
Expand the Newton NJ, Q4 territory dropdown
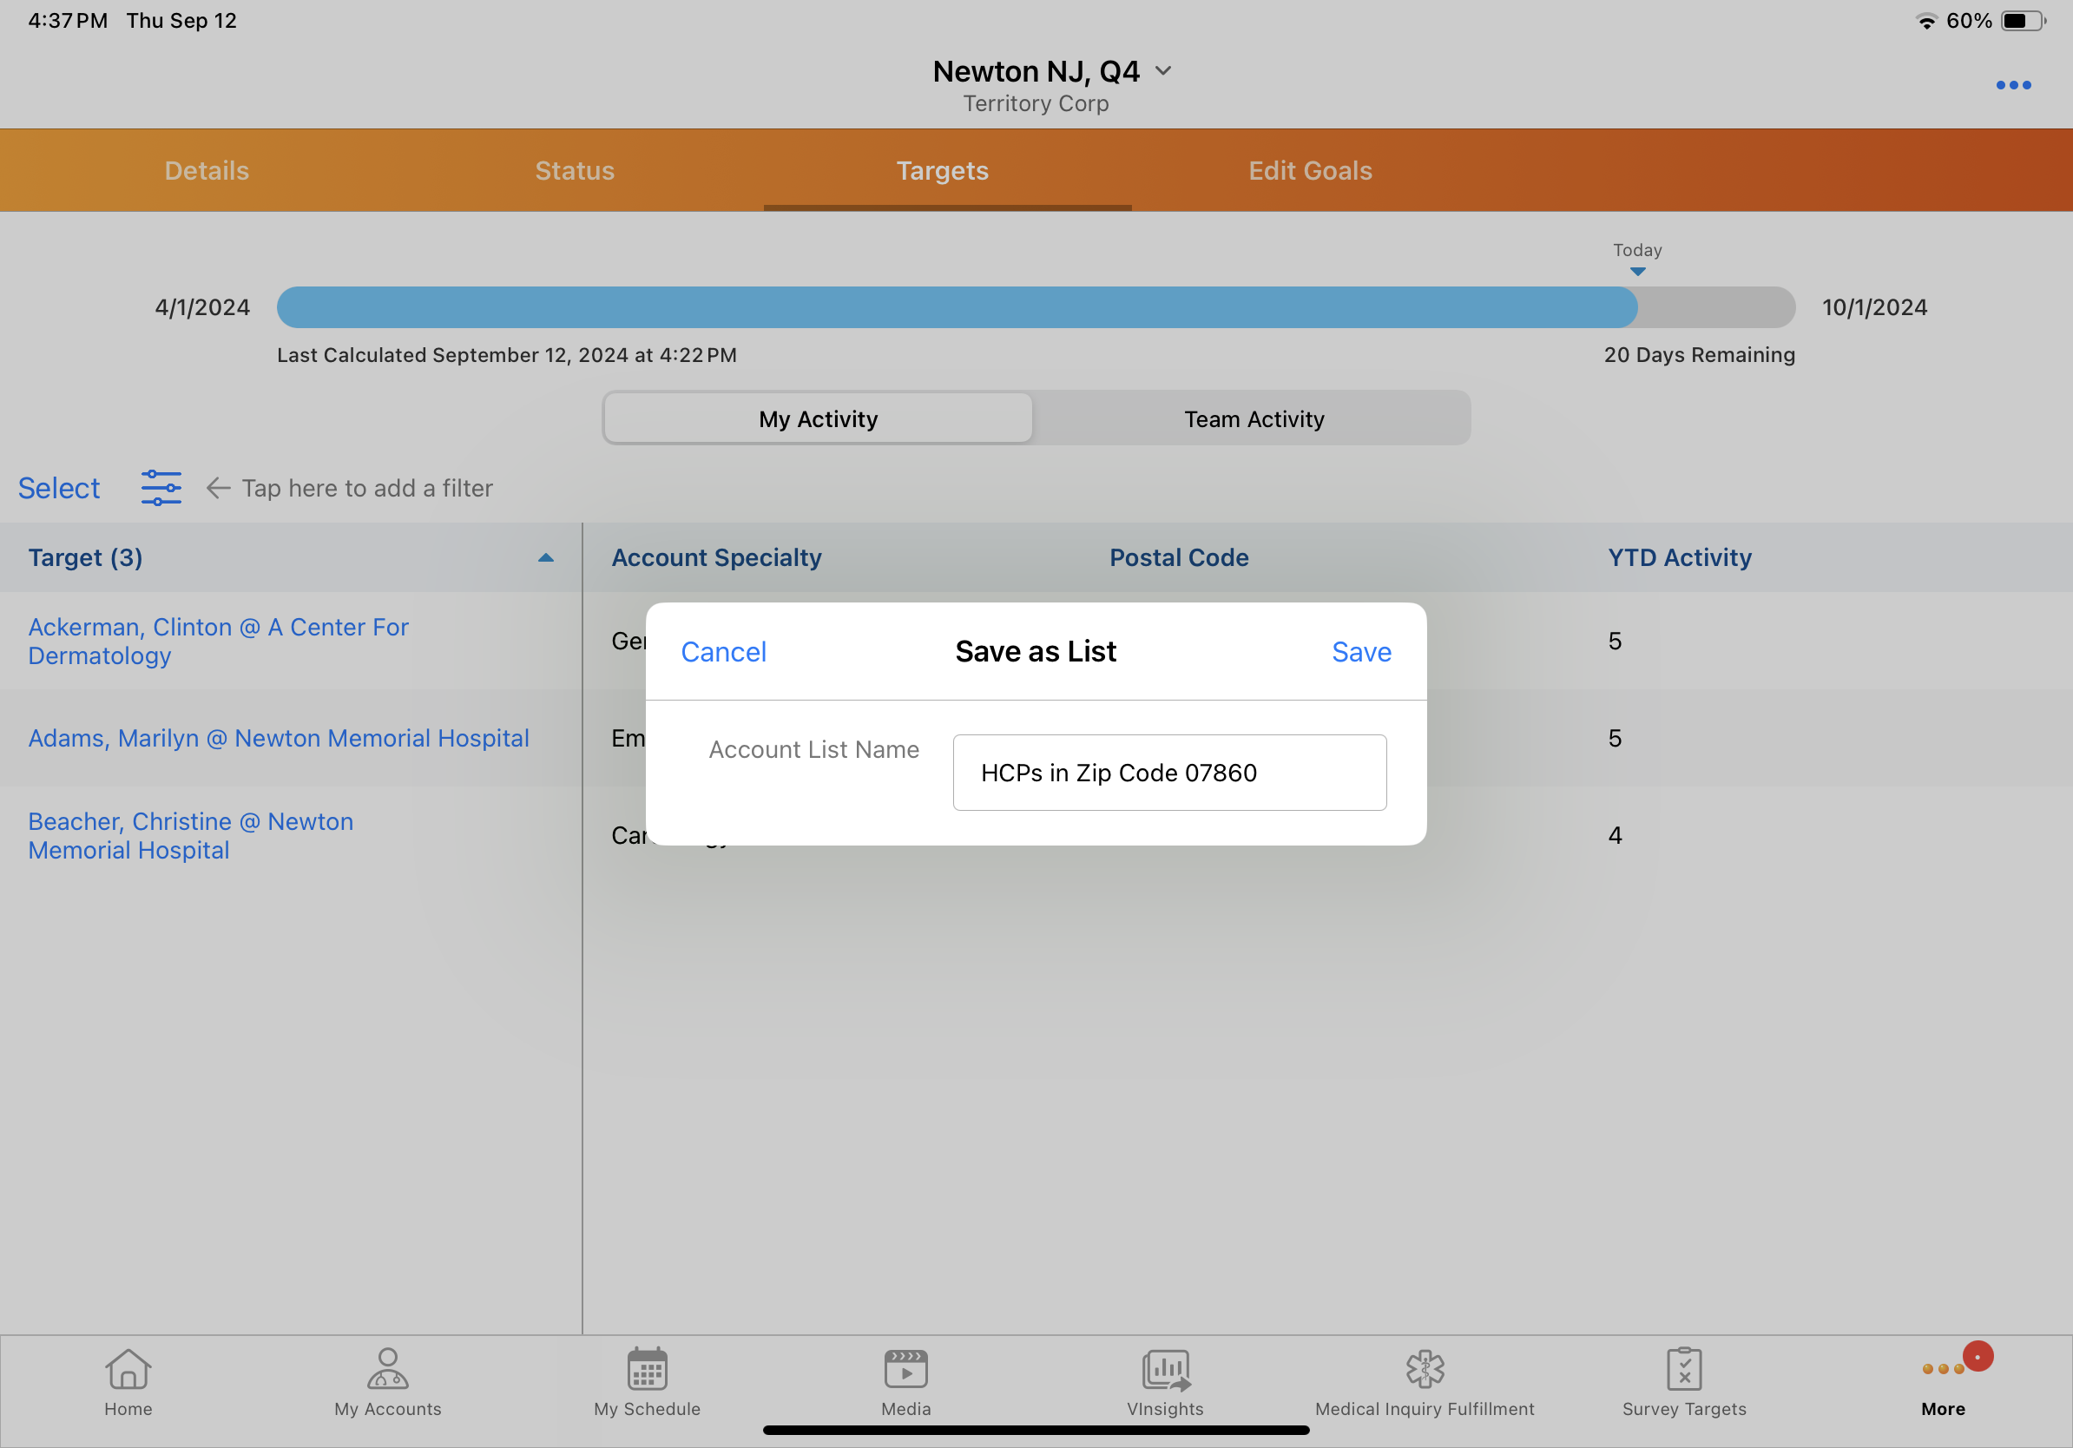pyautogui.click(x=1163, y=70)
